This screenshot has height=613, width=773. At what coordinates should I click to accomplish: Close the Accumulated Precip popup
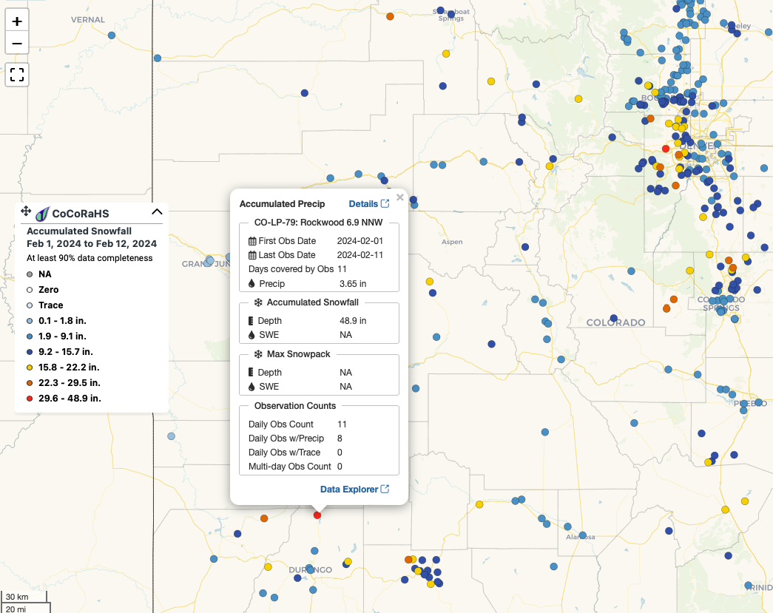400,197
